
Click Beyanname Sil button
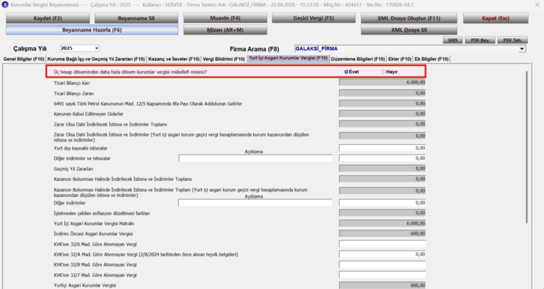137,19
